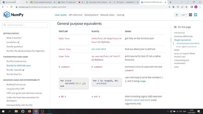Close the Anaconda browser tab
Viewport: 203px width, 114px height.
click(110, 2)
